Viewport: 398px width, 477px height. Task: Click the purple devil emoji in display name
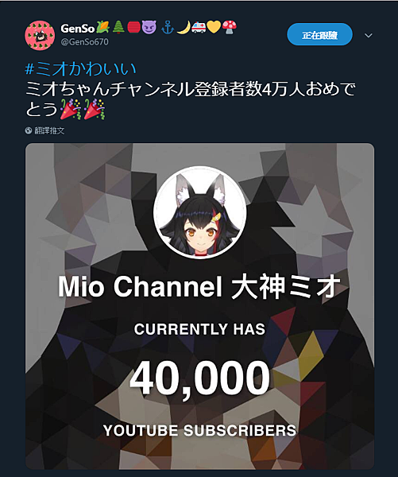(149, 28)
